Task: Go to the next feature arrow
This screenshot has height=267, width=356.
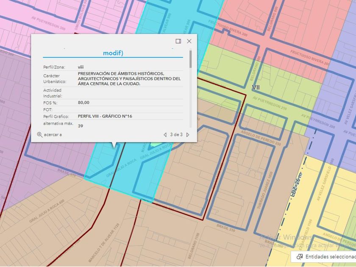Action: pos(188,135)
